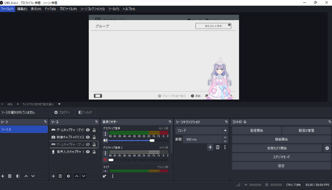Float the 音声ミキサー dock panel
The width and height of the screenshot is (332, 190).
click(x=170, y=122)
